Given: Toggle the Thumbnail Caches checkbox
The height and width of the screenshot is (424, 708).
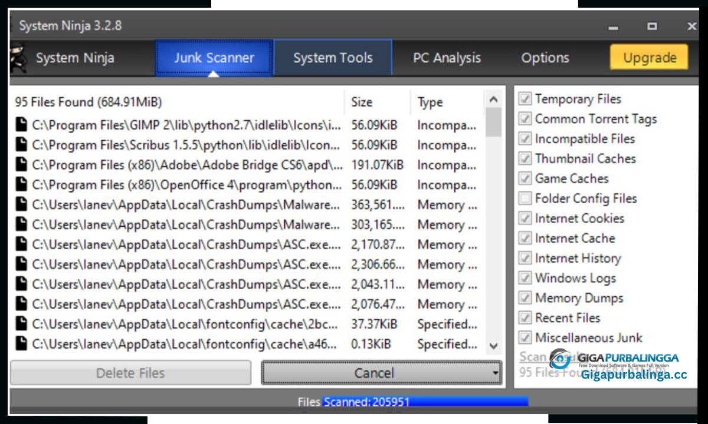Looking at the screenshot, I should point(525,159).
